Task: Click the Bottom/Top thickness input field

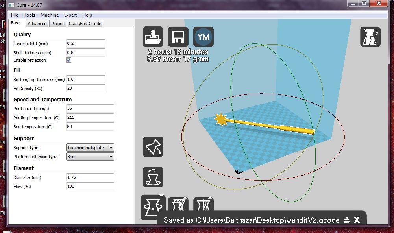Action: pyautogui.click(x=86, y=80)
